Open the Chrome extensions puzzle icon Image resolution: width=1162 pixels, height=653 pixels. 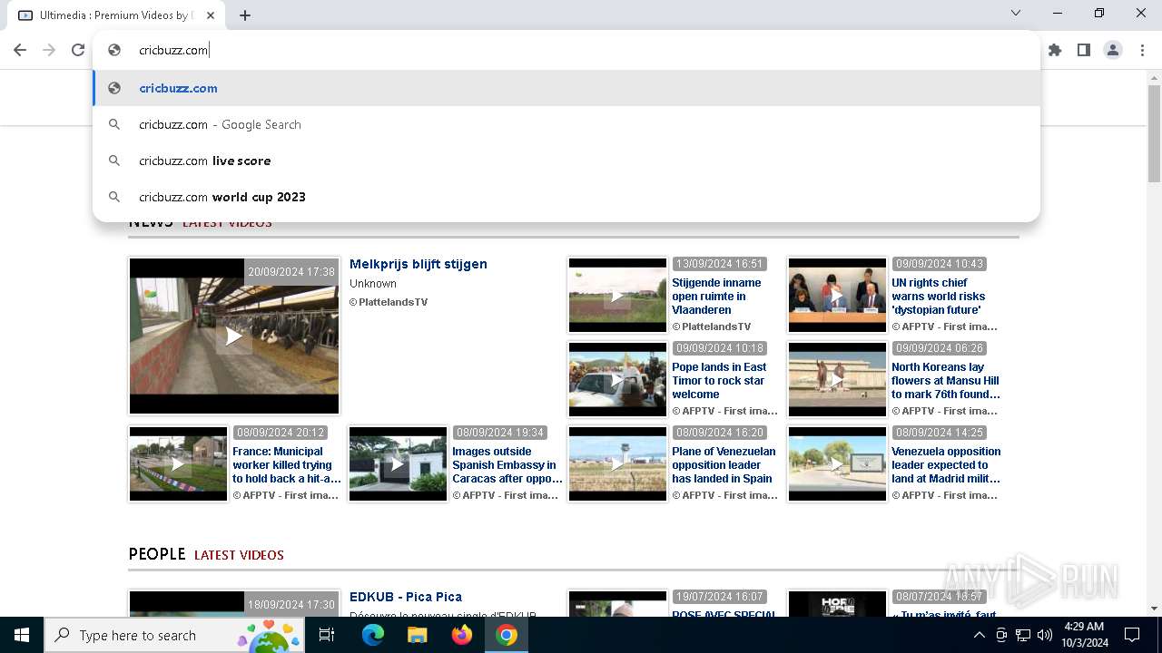(1055, 50)
